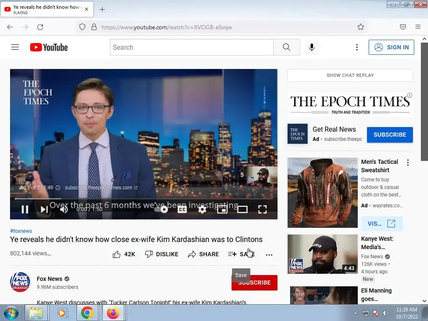Select the Ye reveals tab
Screen dimensions: 428x321
(47, 9)
